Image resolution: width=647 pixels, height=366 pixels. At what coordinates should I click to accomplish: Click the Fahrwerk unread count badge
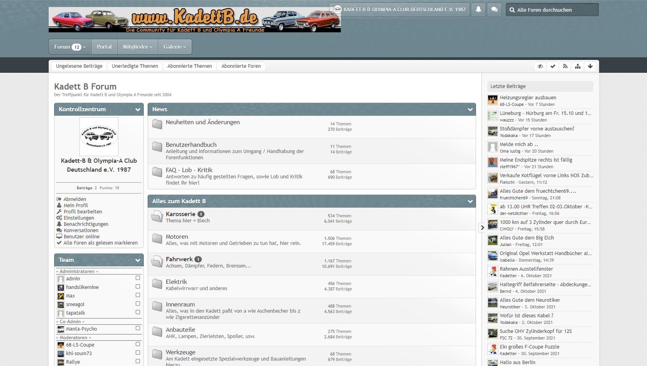tap(198, 259)
